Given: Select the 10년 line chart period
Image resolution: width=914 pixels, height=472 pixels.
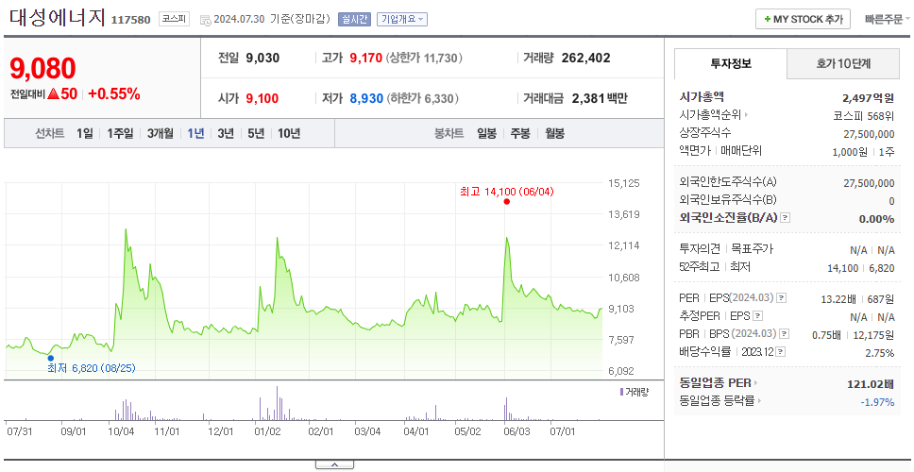Looking at the screenshot, I should 289,133.
